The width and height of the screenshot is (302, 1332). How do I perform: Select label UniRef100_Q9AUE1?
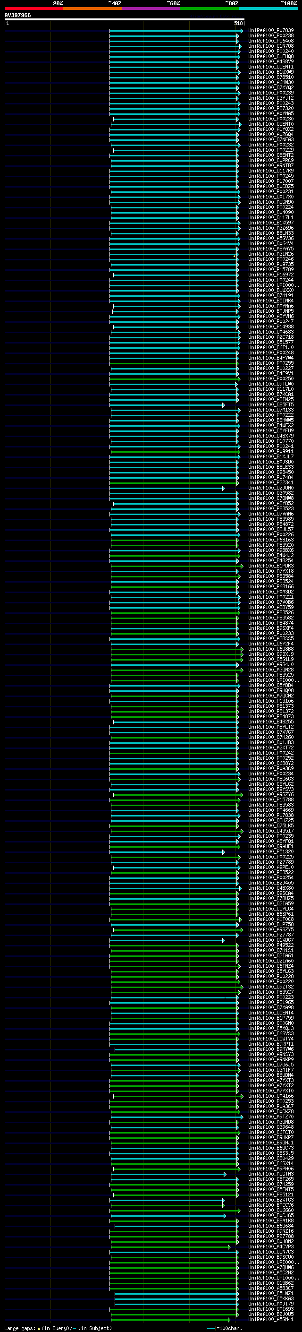270,846
